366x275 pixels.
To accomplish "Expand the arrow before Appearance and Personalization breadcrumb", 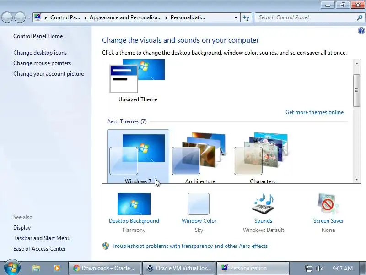I will 86,17.
